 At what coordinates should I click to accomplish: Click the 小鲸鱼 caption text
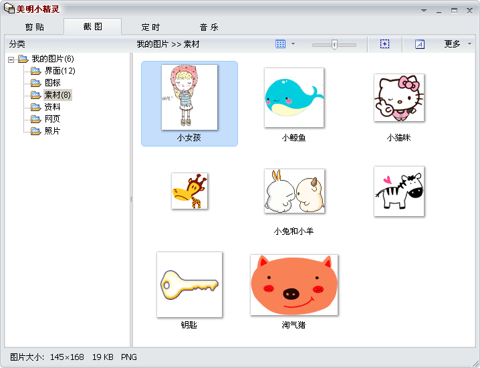point(294,138)
